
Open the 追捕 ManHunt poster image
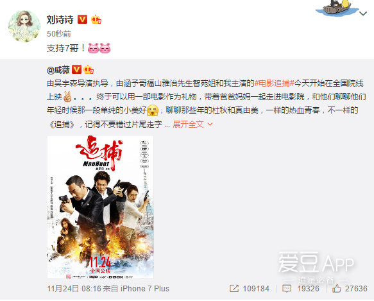point(101,207)
